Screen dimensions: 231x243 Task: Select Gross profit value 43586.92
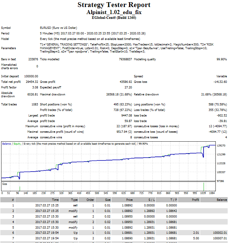point(126,82)
